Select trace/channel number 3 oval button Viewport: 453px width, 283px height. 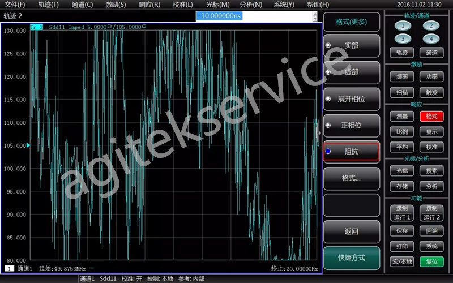point(403,39)
